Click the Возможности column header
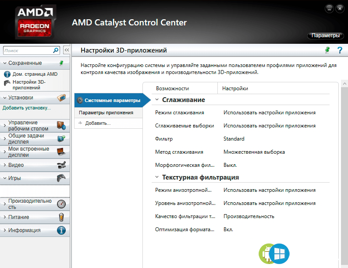The image size is (348, 268). pyautogui.click(x=172, y=88)
